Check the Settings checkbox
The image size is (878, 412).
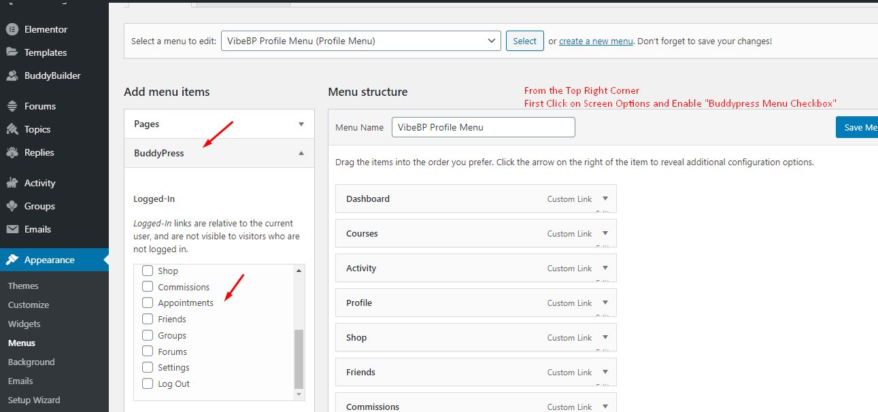click(x=148, y=367)
